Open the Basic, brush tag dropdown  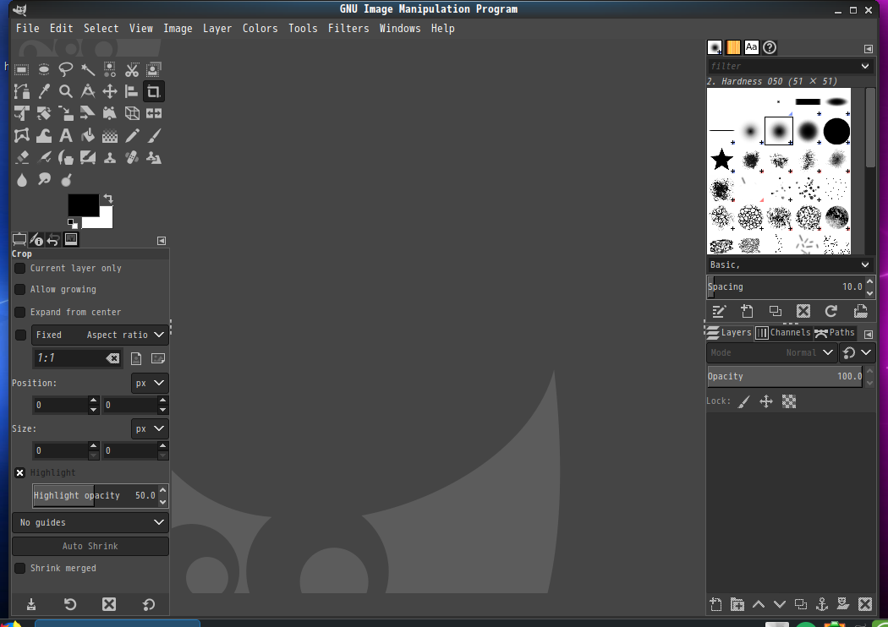click(x=865, y=264)
